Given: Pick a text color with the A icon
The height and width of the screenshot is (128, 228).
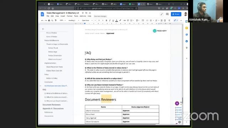Looking at the screenshot, I should (x=116, y=21).
